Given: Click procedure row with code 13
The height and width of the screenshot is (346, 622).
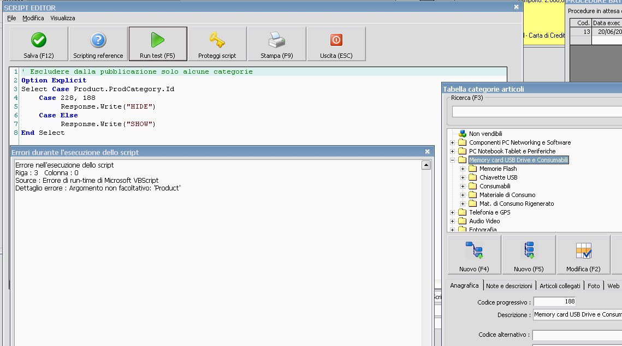Looking at the screenshot, I should pyautogui.click(x=596, y=32).
